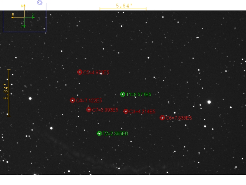This screenshot has height=185, width=246.
Task: Click the T2 target aperture circle
Action: 99,133
